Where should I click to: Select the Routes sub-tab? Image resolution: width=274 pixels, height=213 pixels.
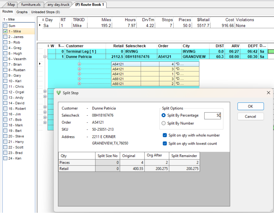click(x=7, y=12)
